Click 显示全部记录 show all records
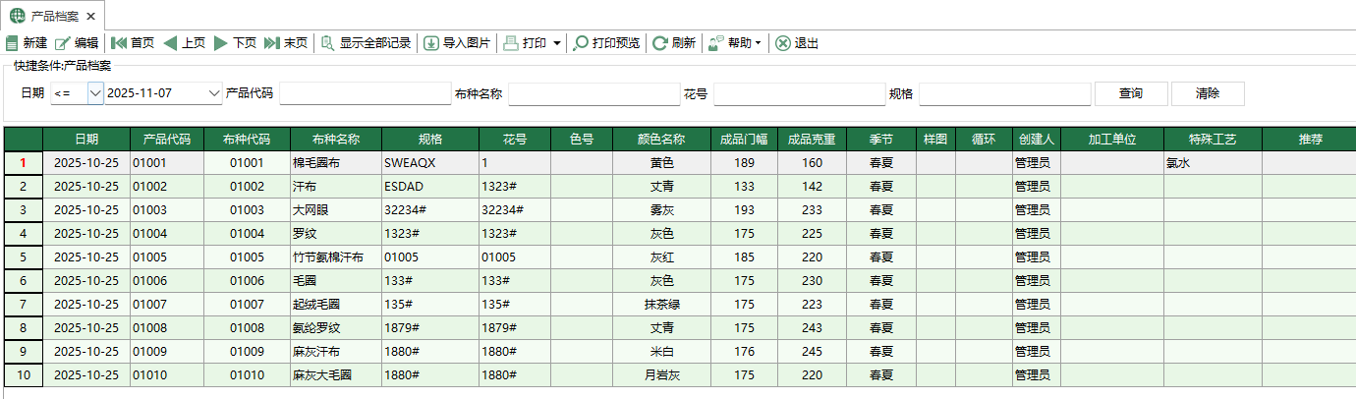This screenshot has height=399, width=1356. click(x=366, y=43)
